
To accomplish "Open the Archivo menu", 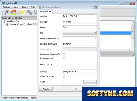I will coord(7,7).
